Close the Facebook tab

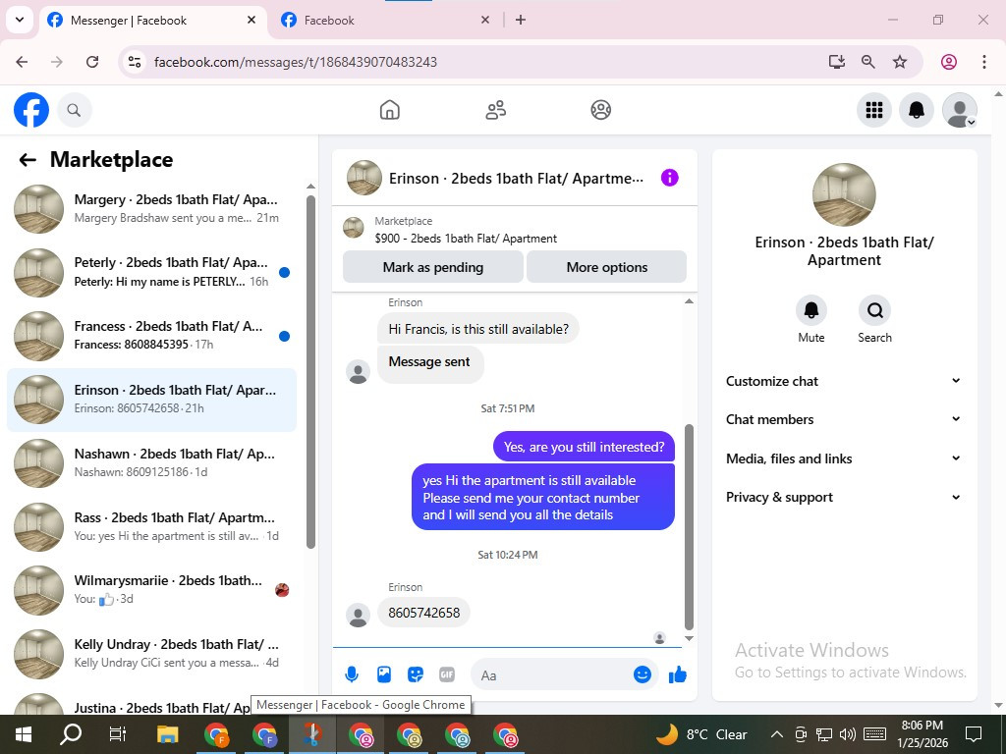[x=485, y=20]
